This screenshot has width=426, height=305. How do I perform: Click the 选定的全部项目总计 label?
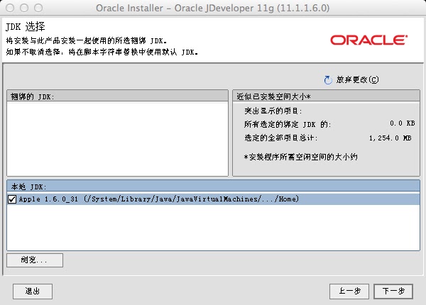tap(281, 138)
